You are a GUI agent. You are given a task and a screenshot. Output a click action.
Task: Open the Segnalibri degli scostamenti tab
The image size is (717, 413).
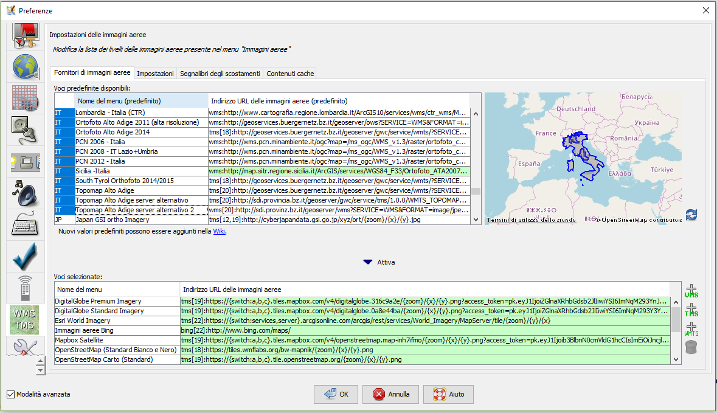[x=220, y=74]
